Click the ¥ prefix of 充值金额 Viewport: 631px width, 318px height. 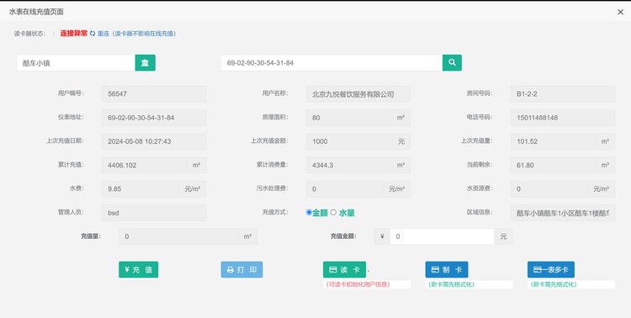click(x=382, y=236)
